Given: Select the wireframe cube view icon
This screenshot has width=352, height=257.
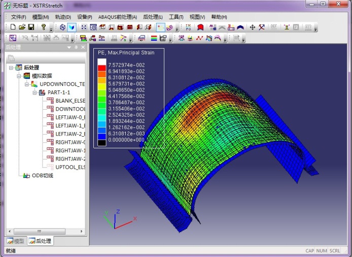Looking at the screenshot, I should click(62, 27).
